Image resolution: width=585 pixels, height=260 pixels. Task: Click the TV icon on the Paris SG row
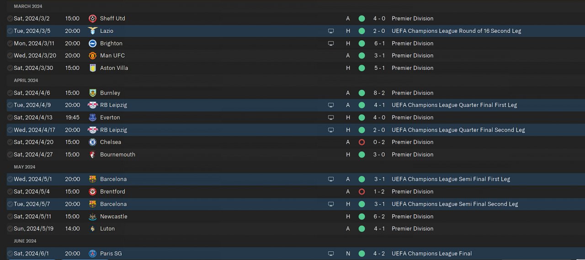pyautogui.click(x=331, y=254)
